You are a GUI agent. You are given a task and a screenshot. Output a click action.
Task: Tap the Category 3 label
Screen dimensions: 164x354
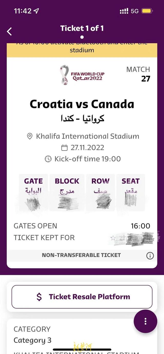pyautogui.click(x=33, y=340)
